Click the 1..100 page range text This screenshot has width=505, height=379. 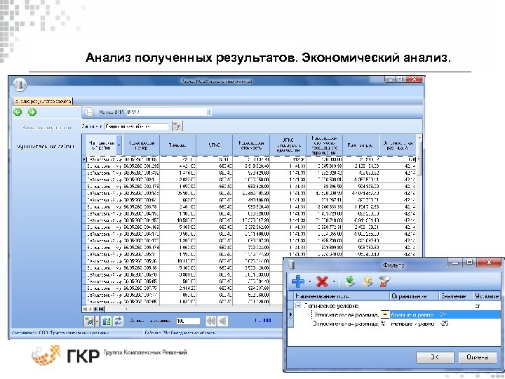262,321
